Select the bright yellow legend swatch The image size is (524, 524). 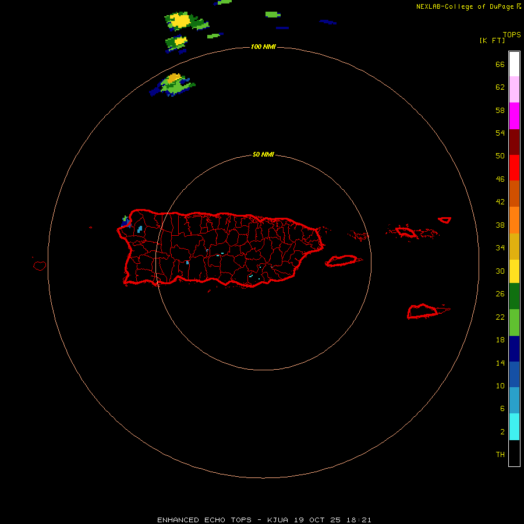pyautogui.click(x=514, y=271)
